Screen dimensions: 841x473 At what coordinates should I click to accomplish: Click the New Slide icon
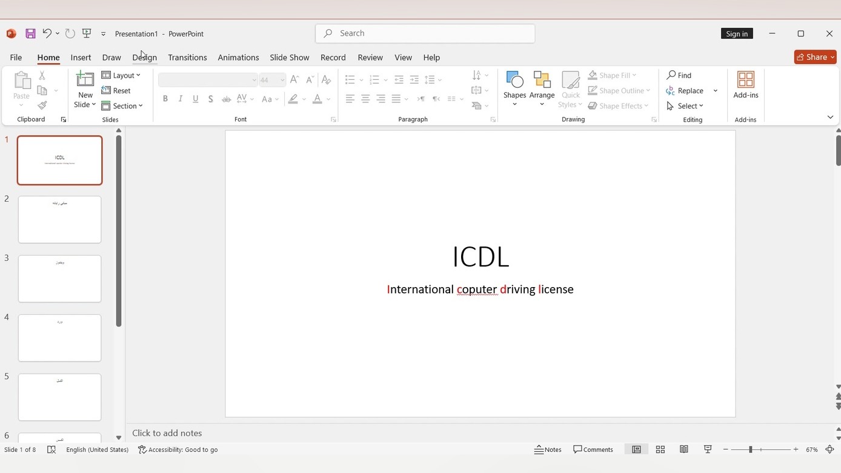85,79
